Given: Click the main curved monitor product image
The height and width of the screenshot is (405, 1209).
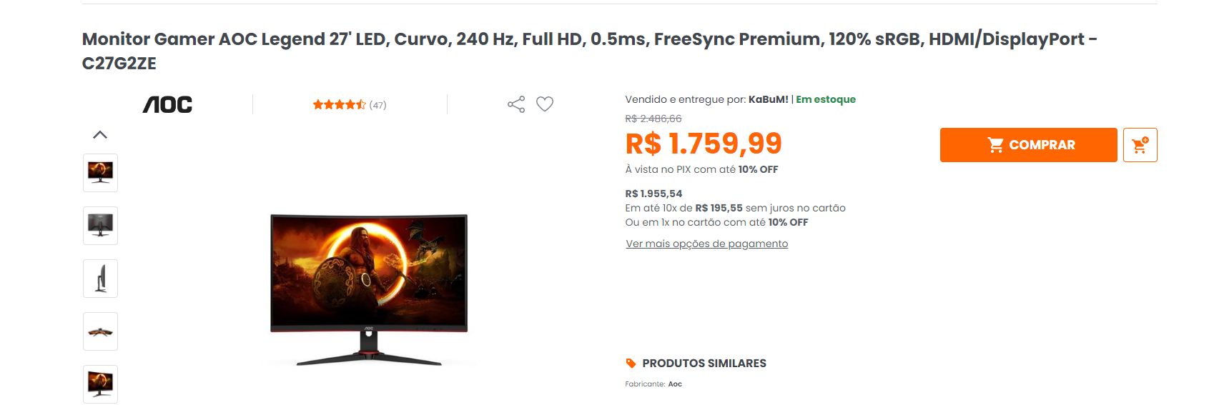Looking at the screenshot, I should pyautogui.click(x=369, y=289).
